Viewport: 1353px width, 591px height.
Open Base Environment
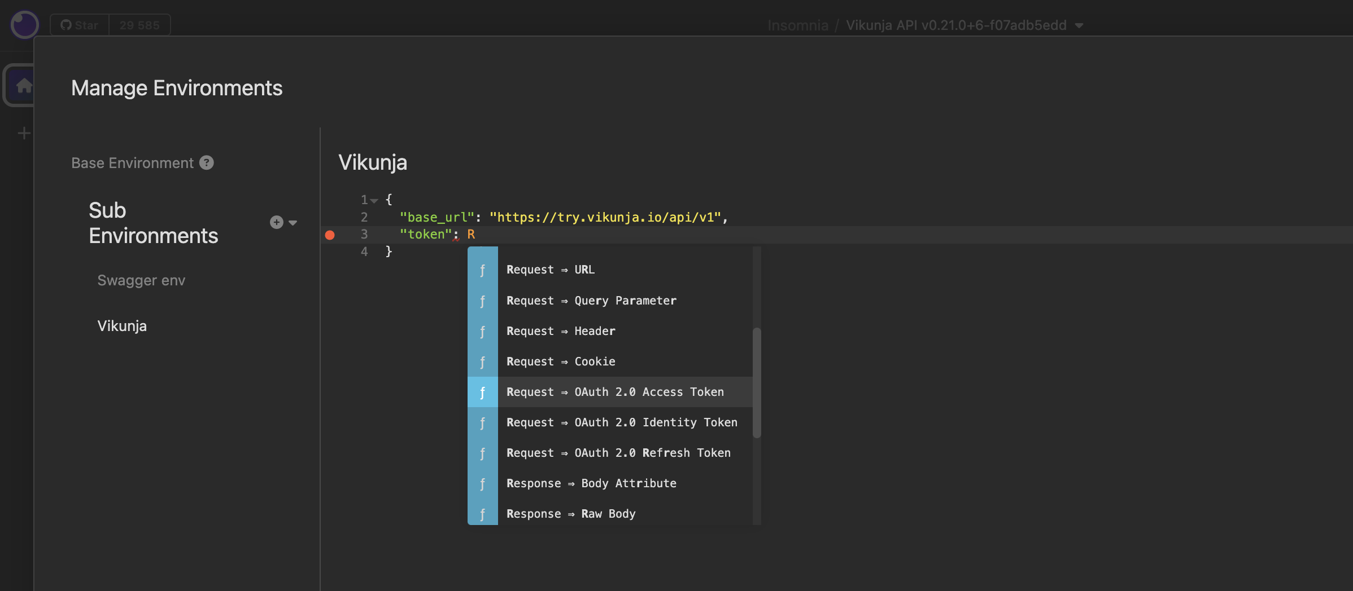132,163
